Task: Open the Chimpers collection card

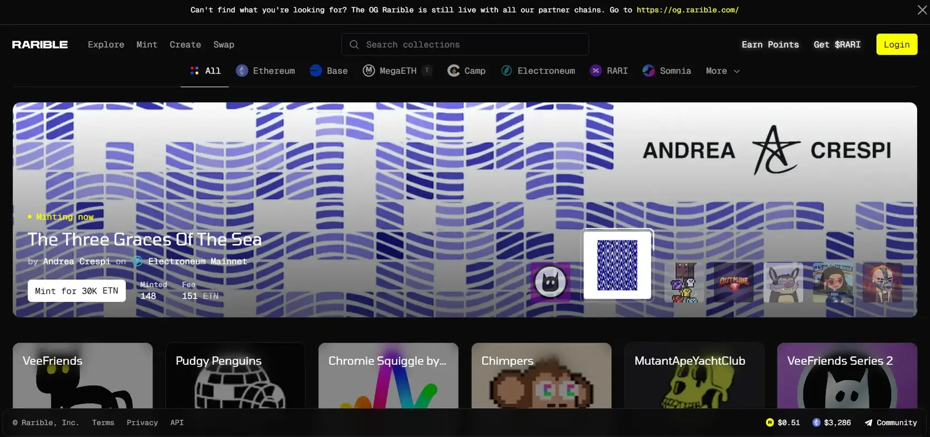Action: [542, 376]
